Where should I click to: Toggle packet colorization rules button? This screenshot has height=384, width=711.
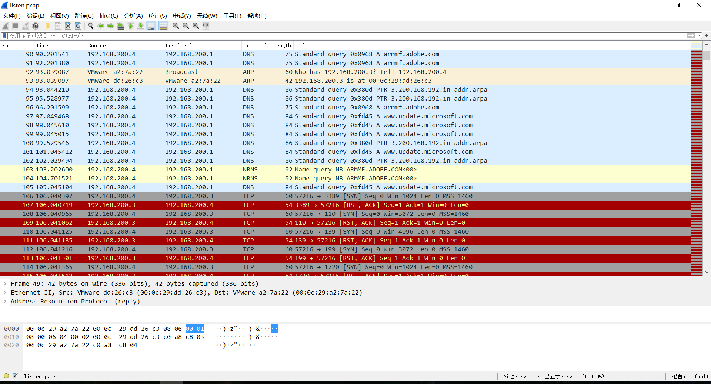coord(163,26)
